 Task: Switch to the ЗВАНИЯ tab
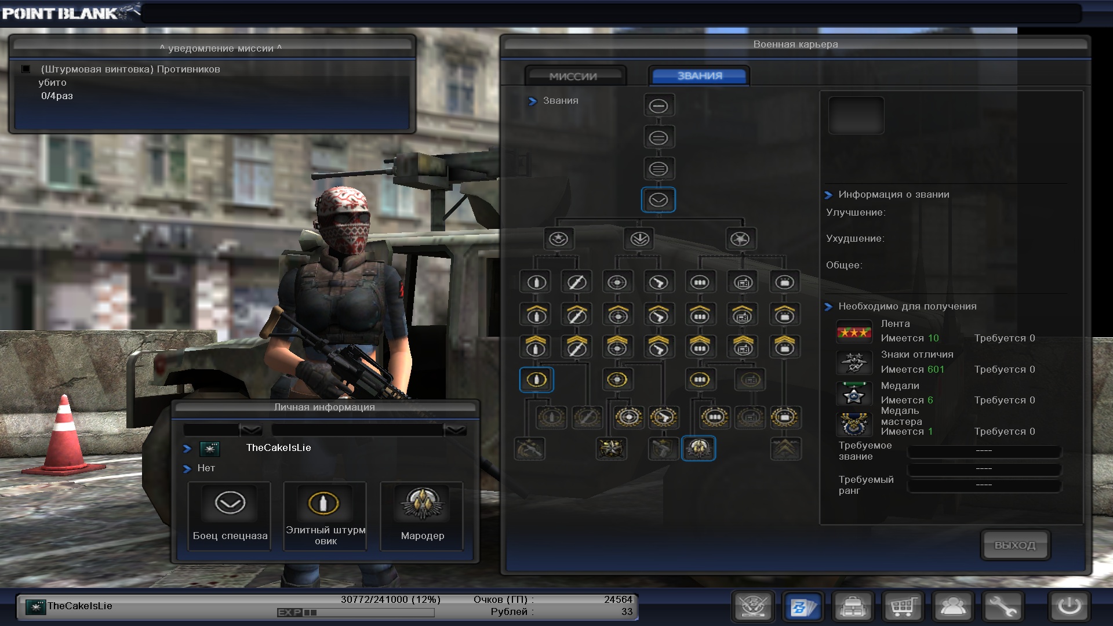(700, 76)
